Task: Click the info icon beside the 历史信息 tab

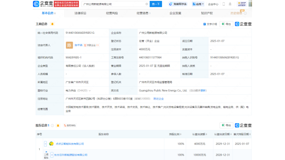Action: (245, 13)
